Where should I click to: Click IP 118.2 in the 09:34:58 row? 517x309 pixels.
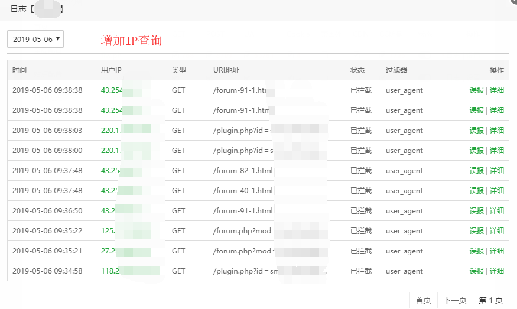click(110, 271)
